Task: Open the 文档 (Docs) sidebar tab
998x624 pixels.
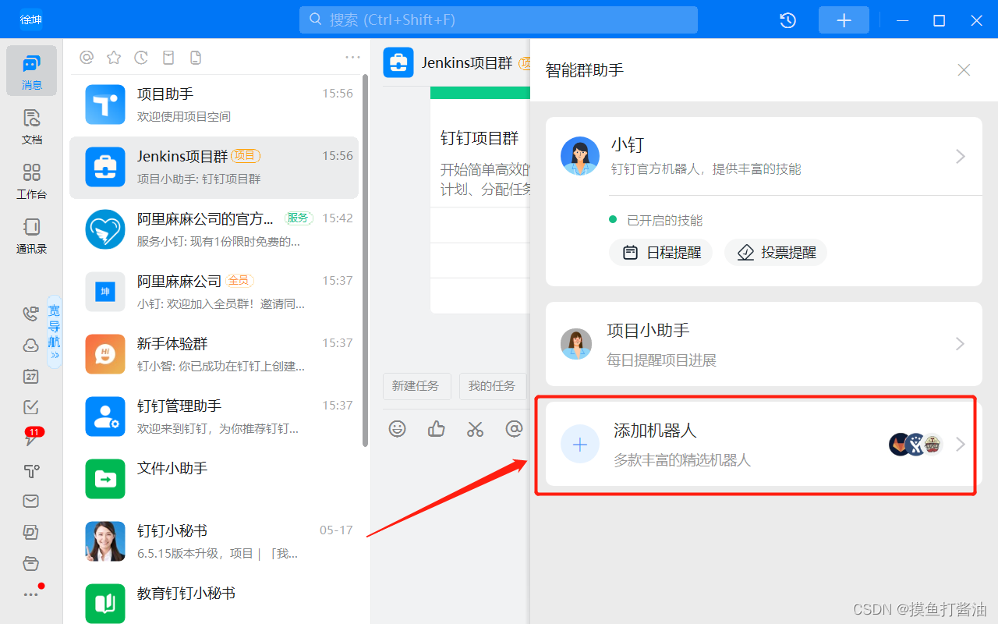Action: pyautogui.click(x=31, y=126)
